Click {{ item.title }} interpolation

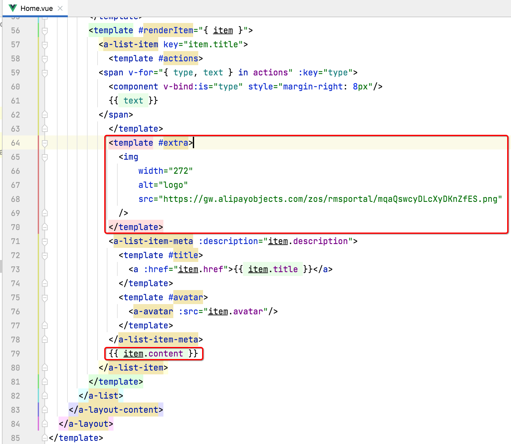pos(273,269)
